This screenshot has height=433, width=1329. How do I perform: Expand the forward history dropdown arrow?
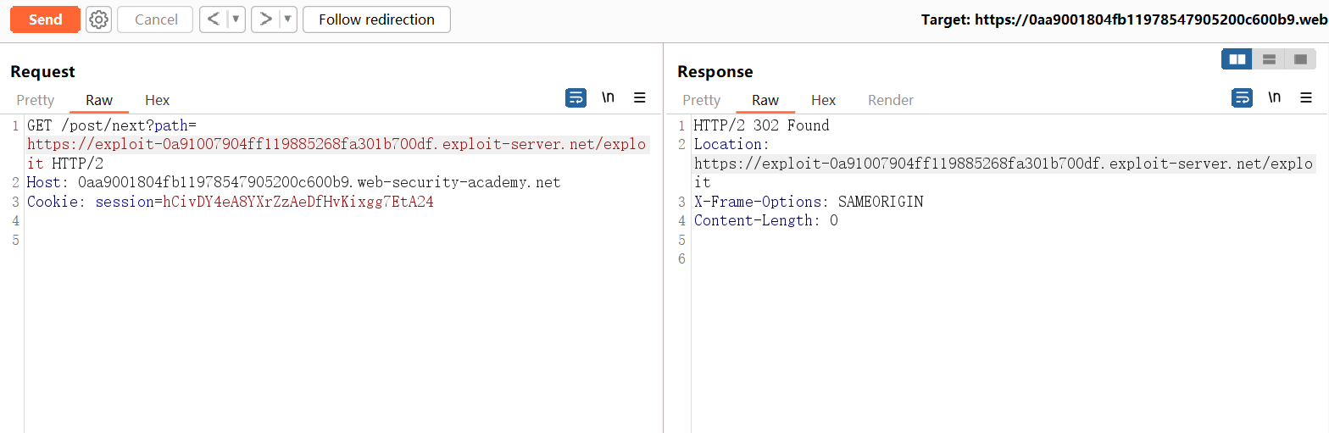pyautogui.click(x=287, y=19)
